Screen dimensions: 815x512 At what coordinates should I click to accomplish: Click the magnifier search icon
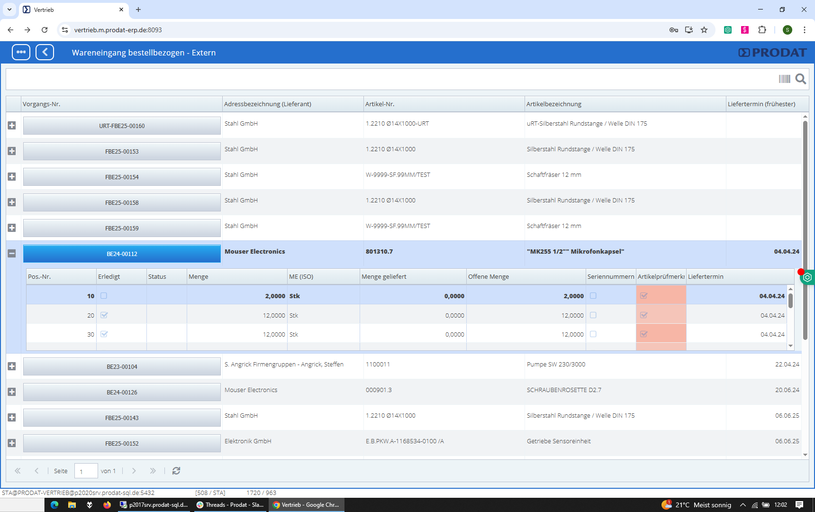point(800,79)
